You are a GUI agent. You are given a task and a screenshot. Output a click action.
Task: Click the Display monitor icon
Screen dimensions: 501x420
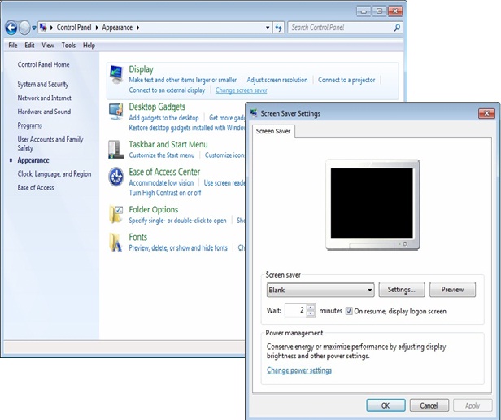116,74
